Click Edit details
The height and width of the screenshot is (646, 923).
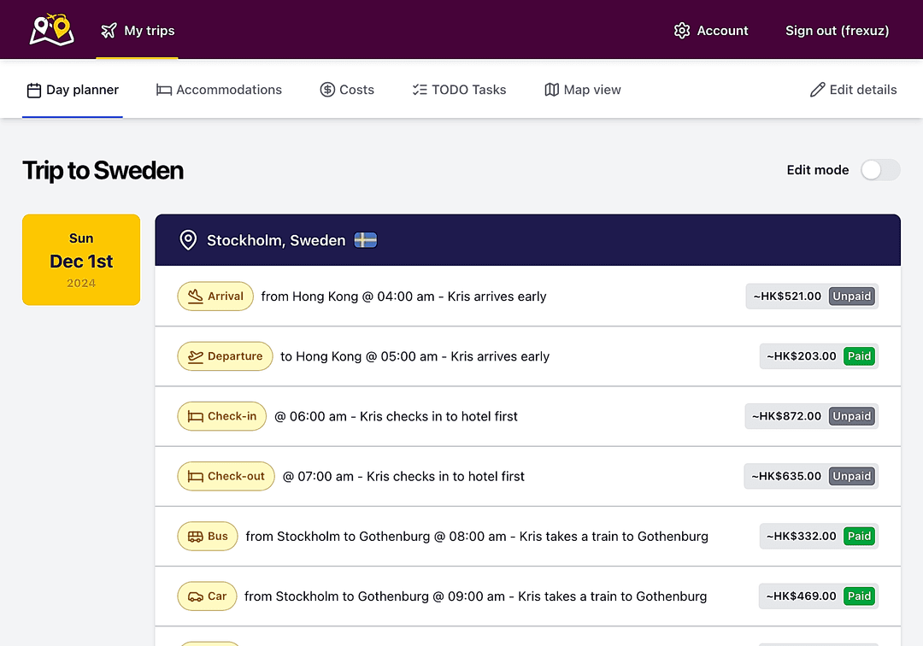(853, 89)
